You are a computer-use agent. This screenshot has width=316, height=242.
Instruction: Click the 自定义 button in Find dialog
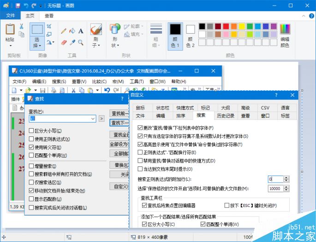click(x=119, y=186)
